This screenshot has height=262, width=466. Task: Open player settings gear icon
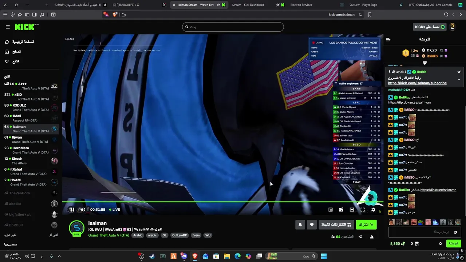click(373, 210)
